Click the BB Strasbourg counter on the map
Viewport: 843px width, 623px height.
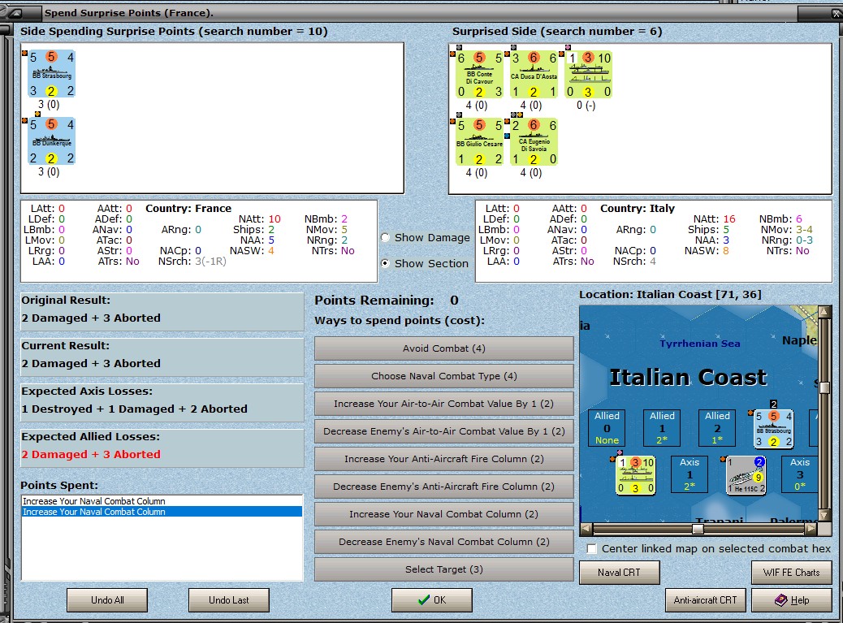pos(774,429)
